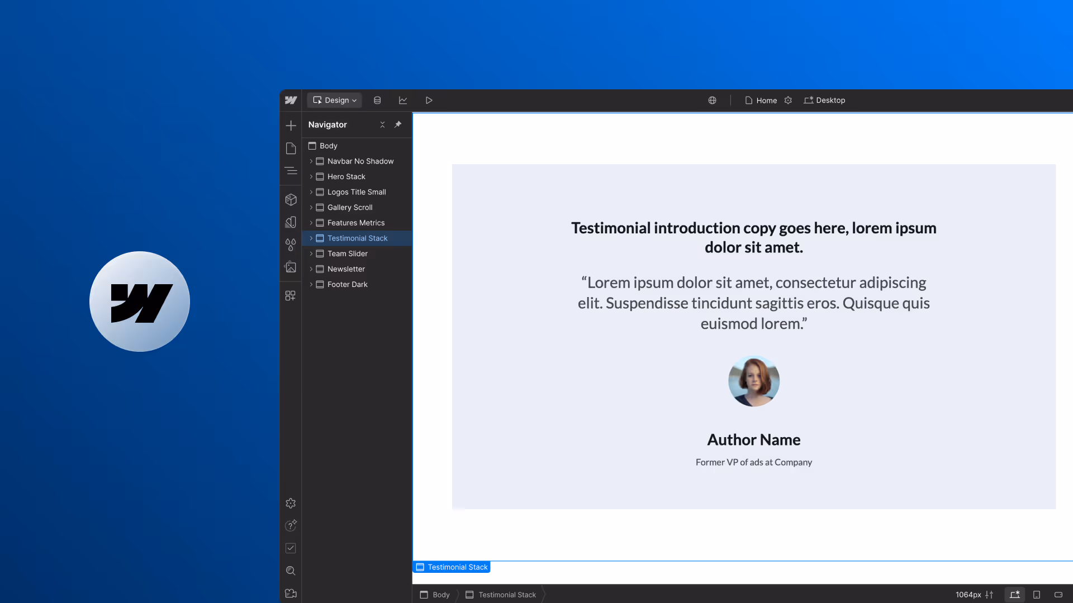Open the search magnifier icon
This screenshot has height=603, width=1073.
291,571
